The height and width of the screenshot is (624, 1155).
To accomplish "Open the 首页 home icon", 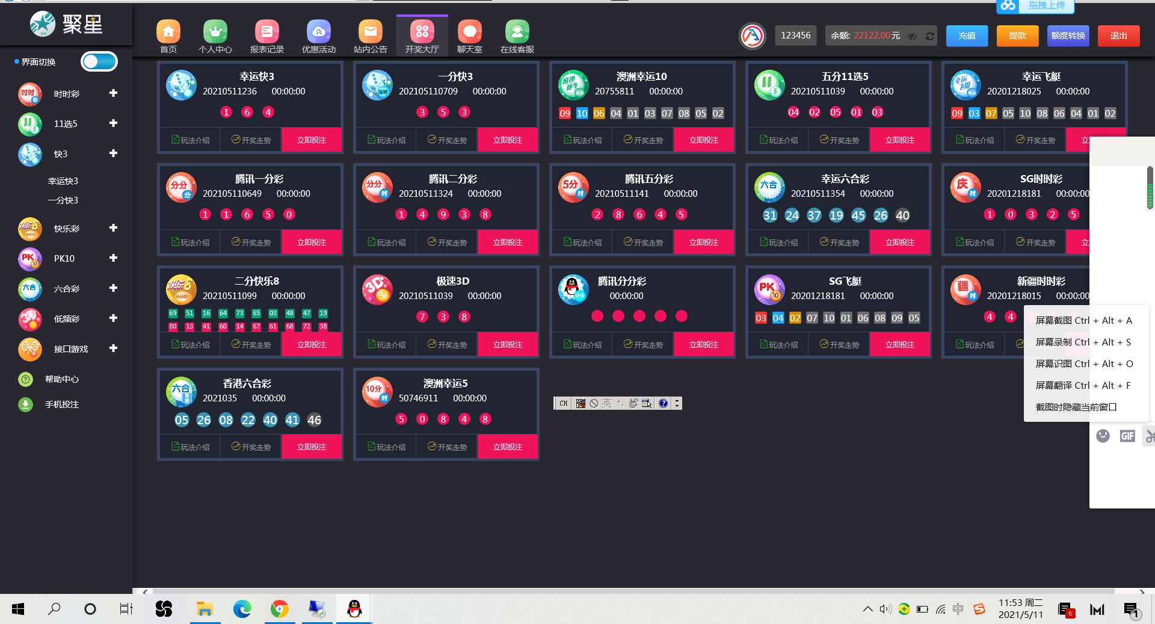I will click(x=168, y=32).
